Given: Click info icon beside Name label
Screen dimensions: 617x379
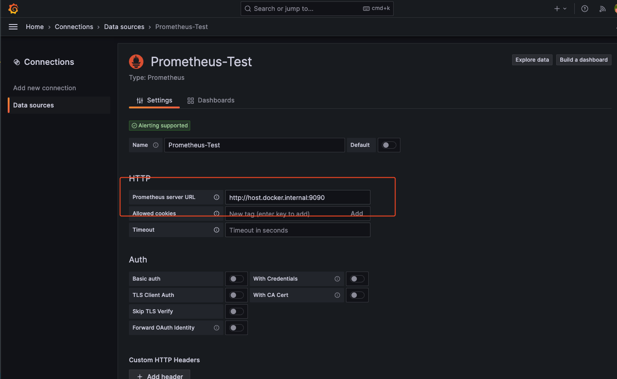Looking at the screenshot, I should click(156, 145).
